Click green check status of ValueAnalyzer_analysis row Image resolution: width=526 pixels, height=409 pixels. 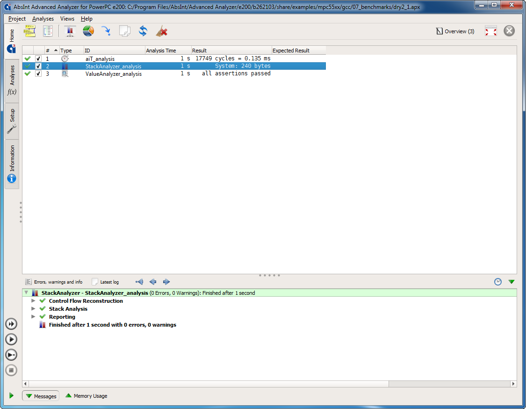(28, 73)
